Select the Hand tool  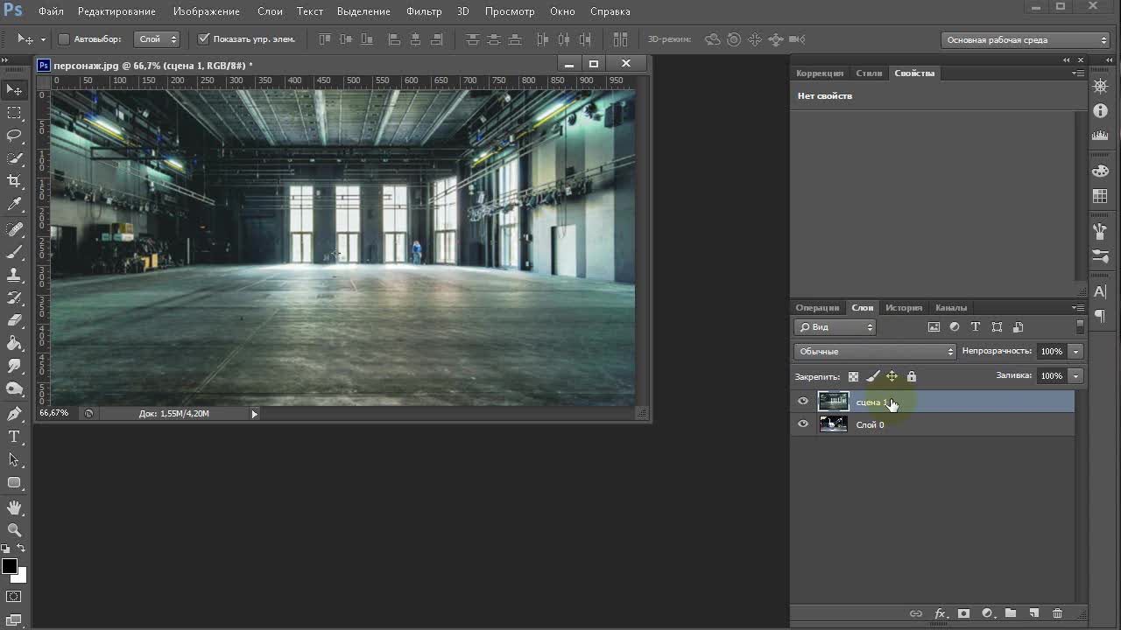coord(14,507)
